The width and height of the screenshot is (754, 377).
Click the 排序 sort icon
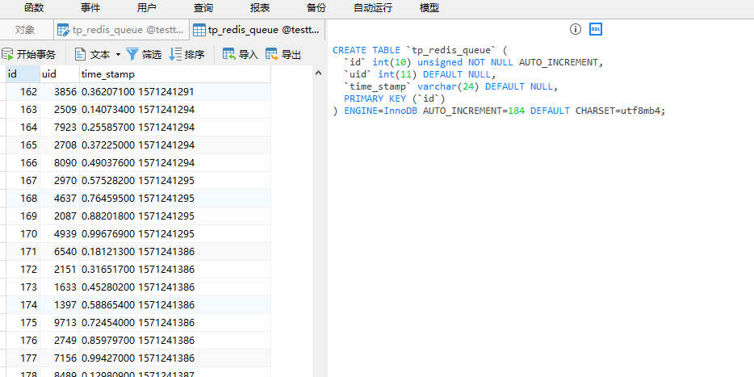[x=175, y=54]
